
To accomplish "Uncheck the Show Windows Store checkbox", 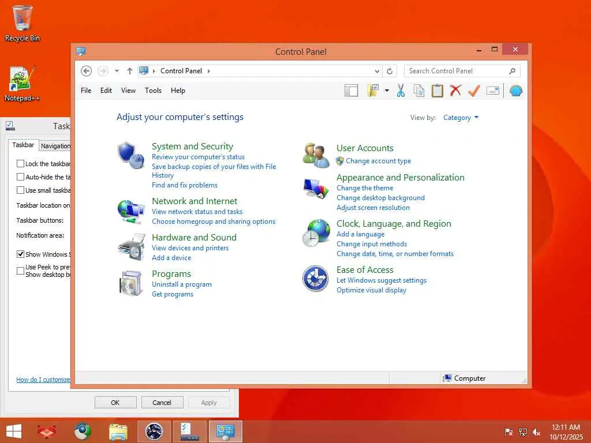I will pos(20,254).
